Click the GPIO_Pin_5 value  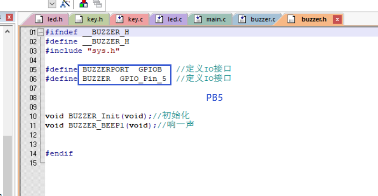[x=143, y=79]
